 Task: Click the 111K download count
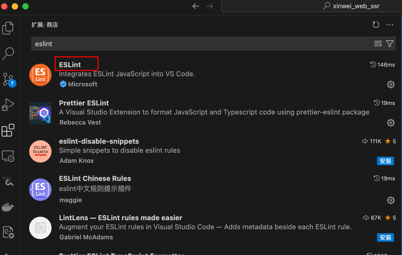point(372,141)
